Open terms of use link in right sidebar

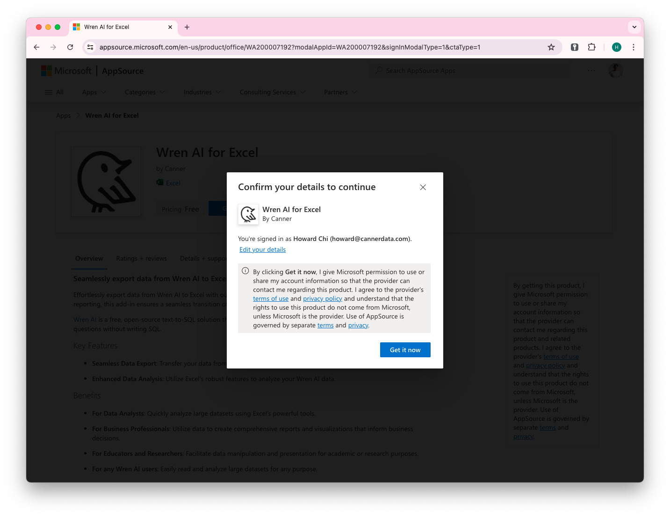pos(561,356)
